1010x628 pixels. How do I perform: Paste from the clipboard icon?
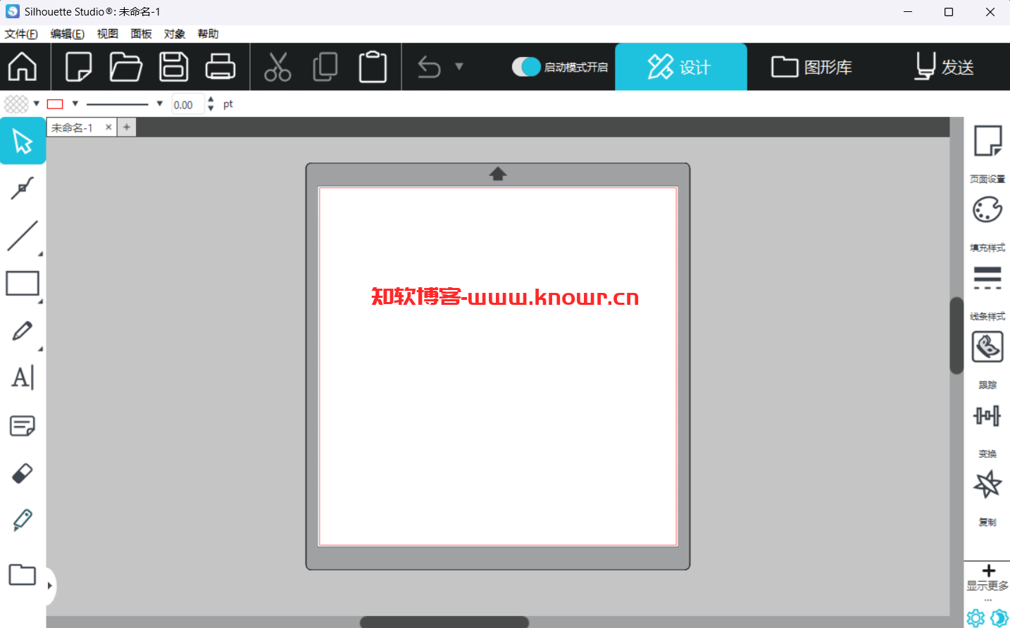click(373, 67)
